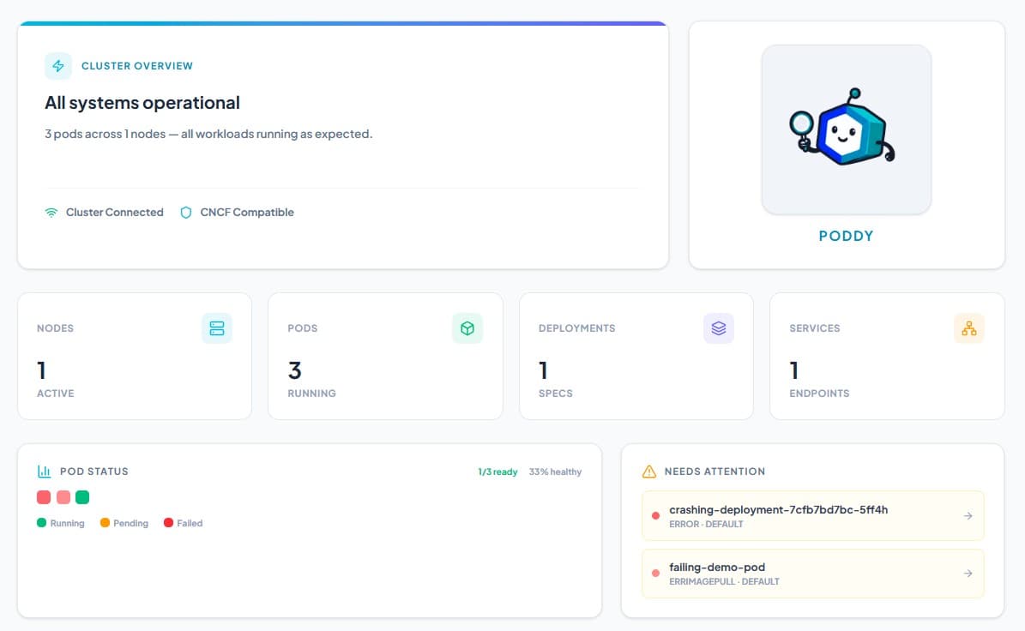Image resolution: width=1025 pixels, height=631 pixels.
Task: Click red status dot of failing-demo-pod
Action: pos(655,574)
